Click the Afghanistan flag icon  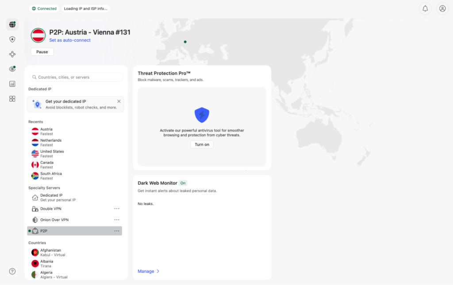(x=35, y=253)
